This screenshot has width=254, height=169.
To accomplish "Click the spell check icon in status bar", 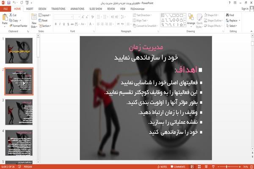I will [19, 167].
